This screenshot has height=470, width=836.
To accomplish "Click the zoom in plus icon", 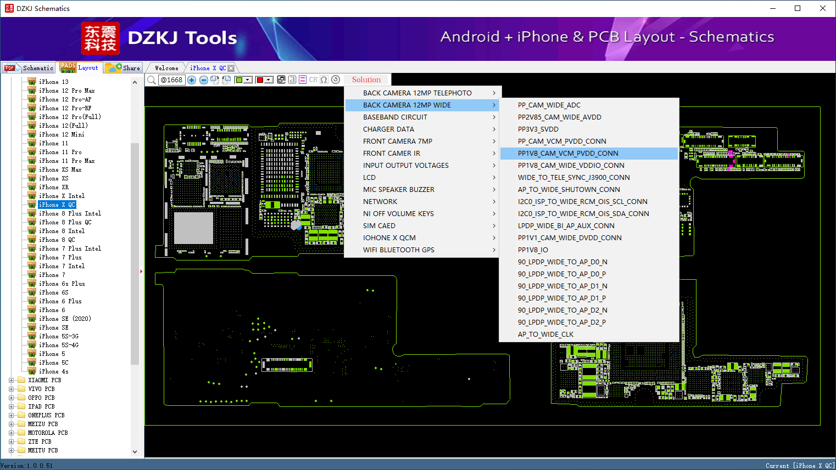I will (x=192, y=80).
